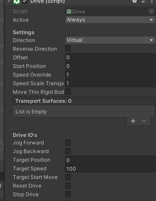Open the Drive component help reference icon
The image size is (156, 201).
click(135, 1)
